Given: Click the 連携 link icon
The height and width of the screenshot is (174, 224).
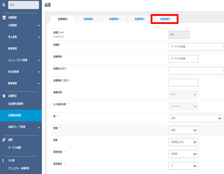Looking at the screenshot, I should click(x=4, y=139).
